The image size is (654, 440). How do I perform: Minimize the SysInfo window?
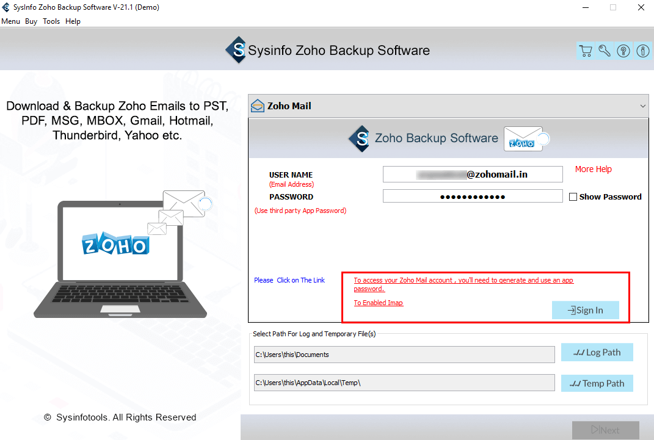click(586, 7)
